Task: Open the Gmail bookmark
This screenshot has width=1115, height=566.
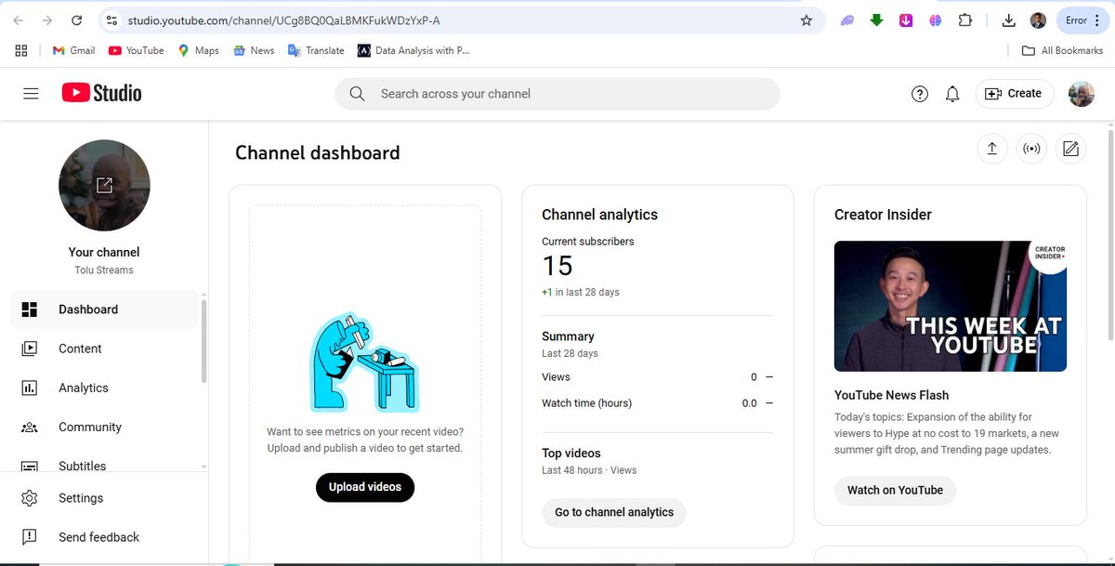Action: point(73,50)
